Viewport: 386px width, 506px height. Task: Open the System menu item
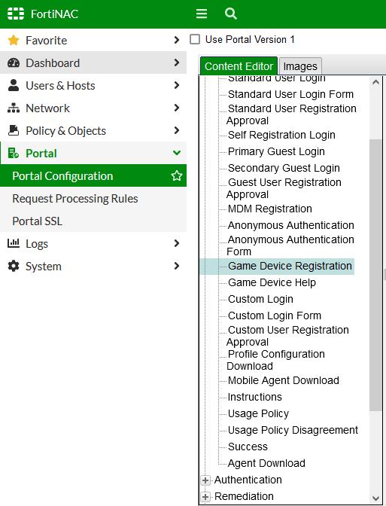93,266
